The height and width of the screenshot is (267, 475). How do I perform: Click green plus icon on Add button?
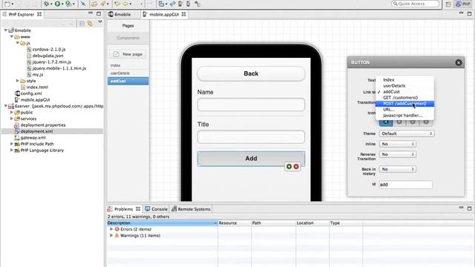pyautogui.click(x=289, y=166)
